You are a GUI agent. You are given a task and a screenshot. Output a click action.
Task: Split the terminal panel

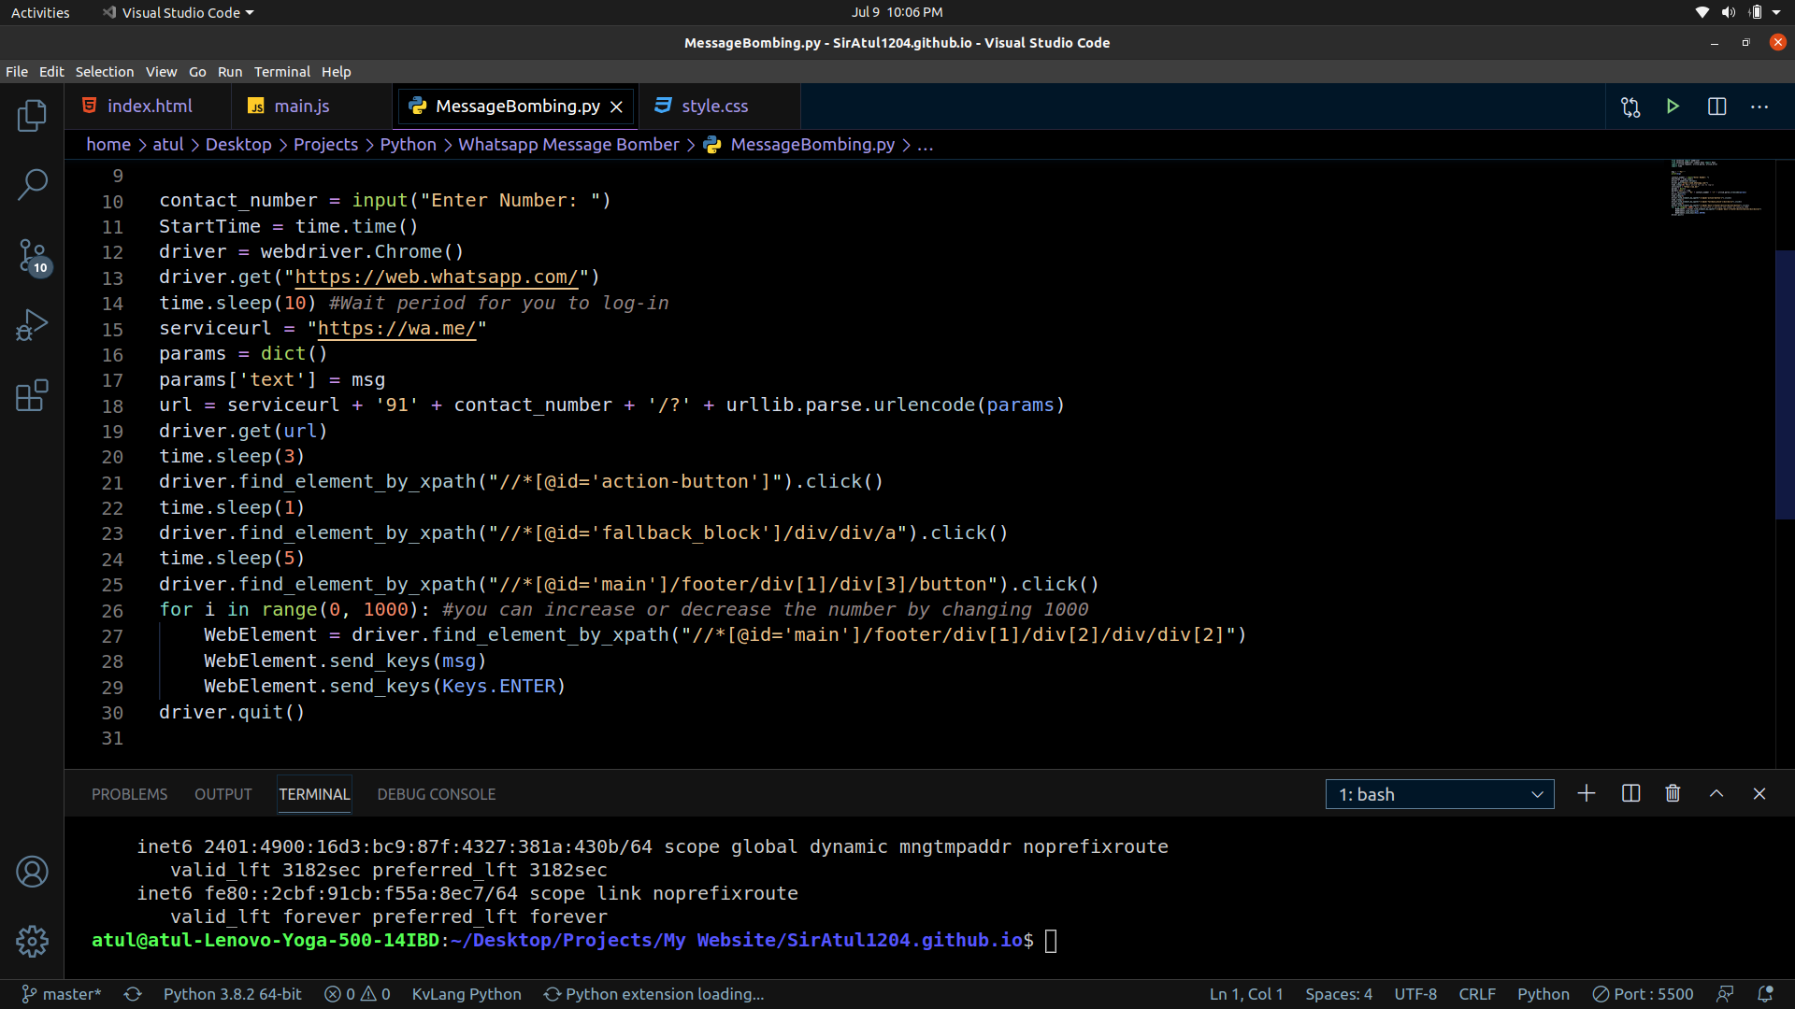[x=1630, y=793]
